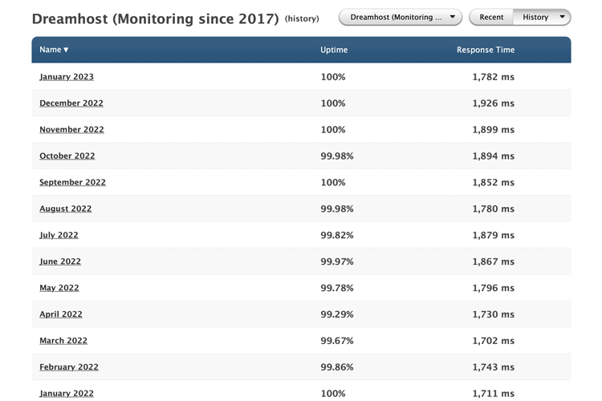The image size is (602, 401).
Task: Open the April 2022 link
Action: coord(61,314)
